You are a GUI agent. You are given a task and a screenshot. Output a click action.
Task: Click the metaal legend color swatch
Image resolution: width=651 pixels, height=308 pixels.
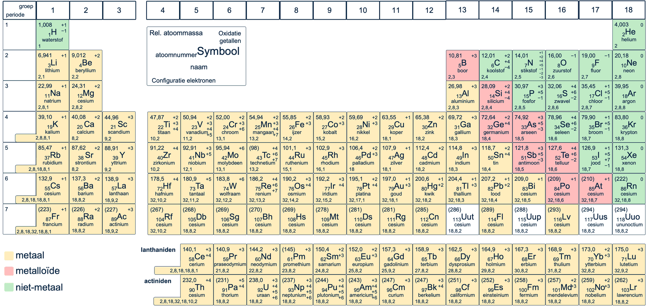click(x=9, y=256)
